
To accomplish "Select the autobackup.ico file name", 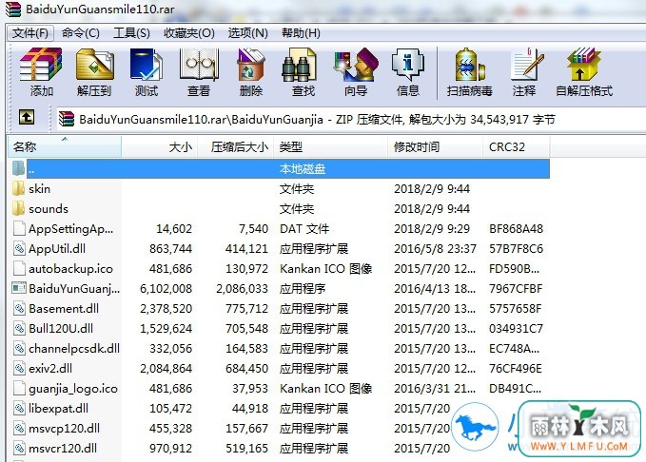I will (x=70, y=268).
